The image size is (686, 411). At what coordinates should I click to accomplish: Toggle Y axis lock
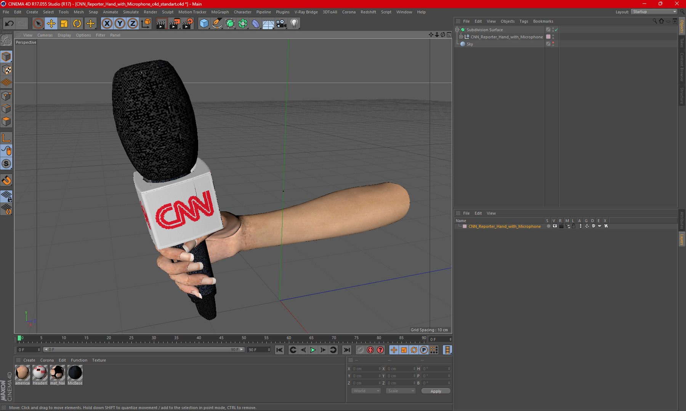coord(120,24)
